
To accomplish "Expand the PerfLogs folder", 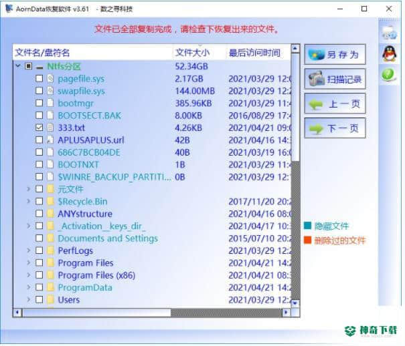I will click(x=29, y=250).
